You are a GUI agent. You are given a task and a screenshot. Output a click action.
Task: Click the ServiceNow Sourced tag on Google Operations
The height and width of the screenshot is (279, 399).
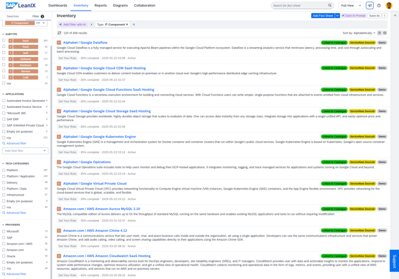[362, 162]
